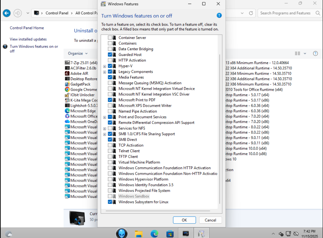Click the refresh button beside address bar
323x238 pixels.
click(251, 13)
